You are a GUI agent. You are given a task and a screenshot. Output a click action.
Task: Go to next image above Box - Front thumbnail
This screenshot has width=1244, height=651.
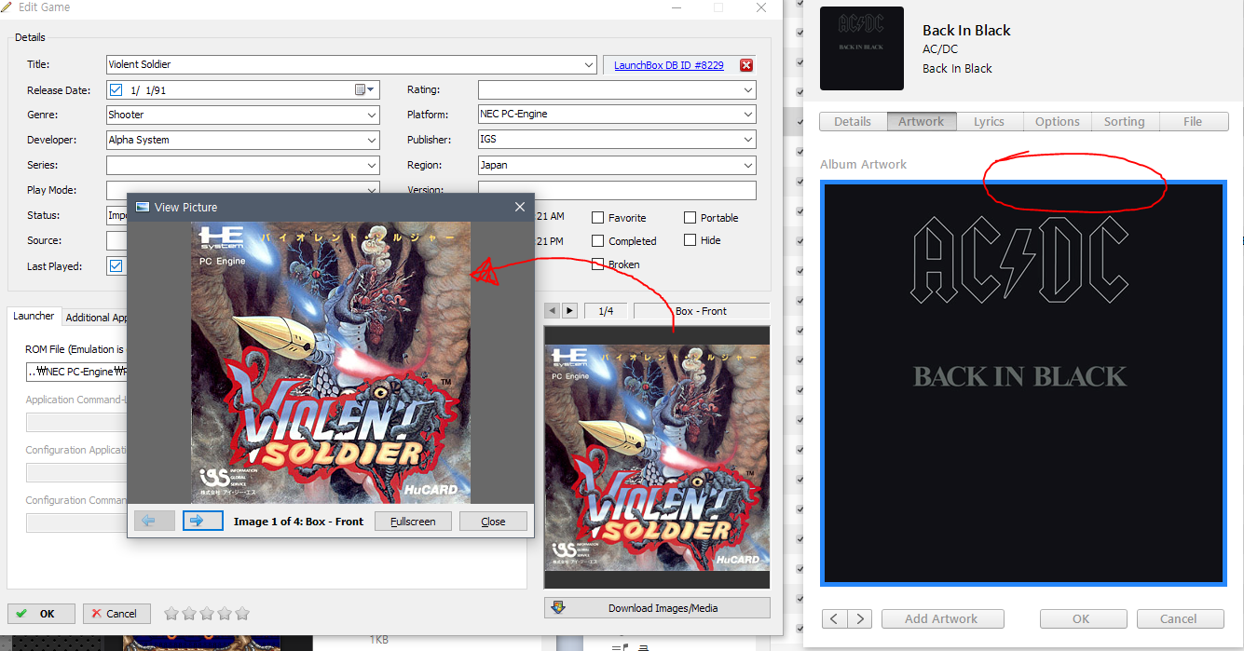coord(570,311)
